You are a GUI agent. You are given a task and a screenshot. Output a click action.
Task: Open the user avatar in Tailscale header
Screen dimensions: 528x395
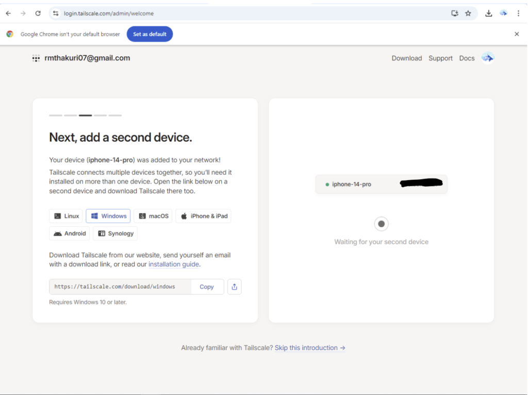(x=488, y=58)
